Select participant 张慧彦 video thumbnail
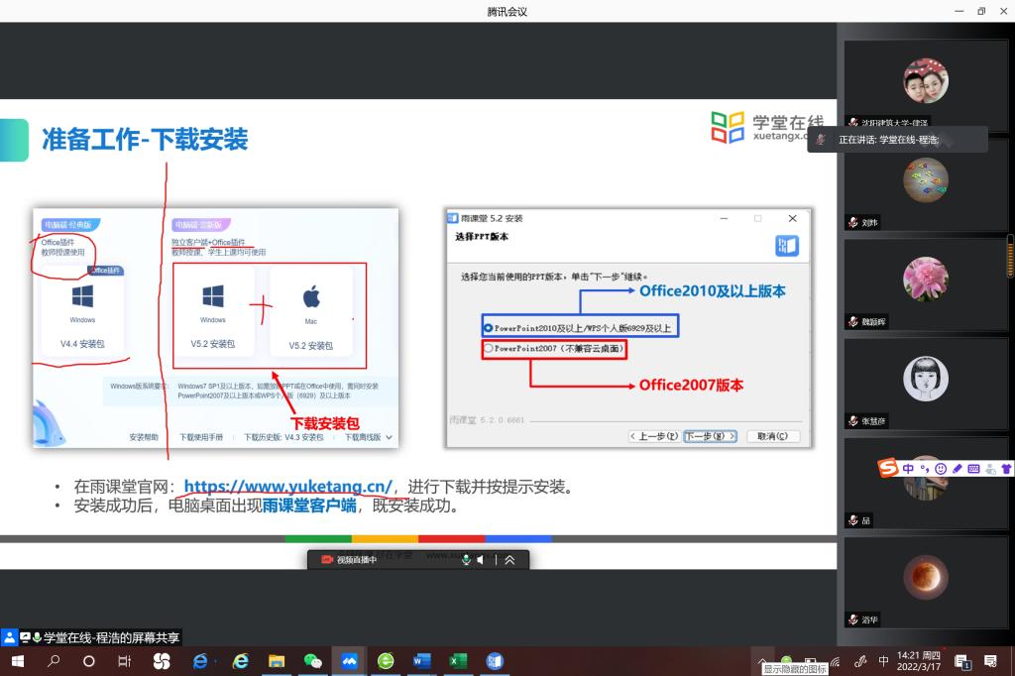1015x676 pixels. coord(925,387)
